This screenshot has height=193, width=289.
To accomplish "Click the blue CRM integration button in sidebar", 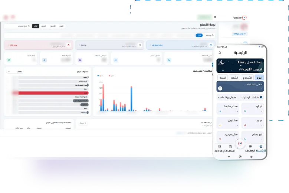I will click(x=239, y=34).
